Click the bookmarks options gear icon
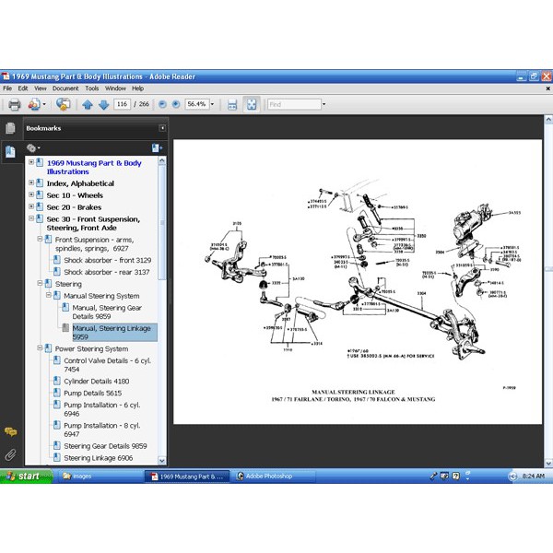Screen dimensions: 553x553 point(33,148)
